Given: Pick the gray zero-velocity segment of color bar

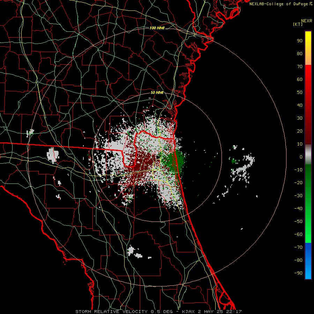Looking at the screenshot, I should click(308, 155).
